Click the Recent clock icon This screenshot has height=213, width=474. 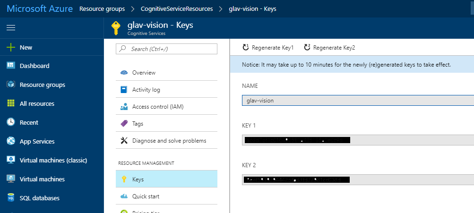coord(11,122)
